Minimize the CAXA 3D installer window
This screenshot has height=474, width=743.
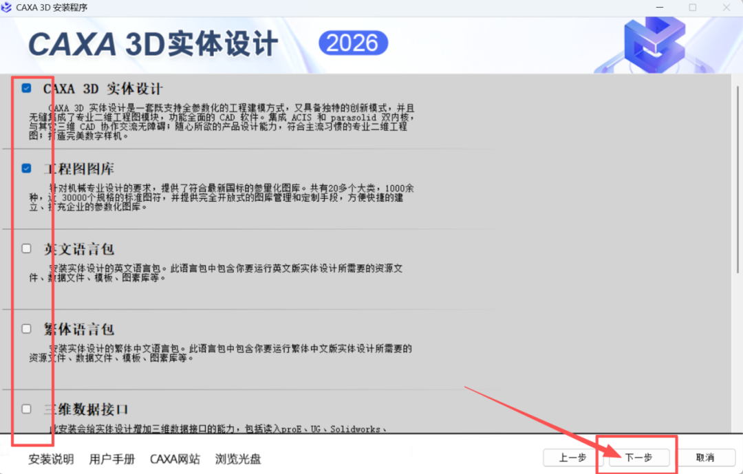coord(660,8)
